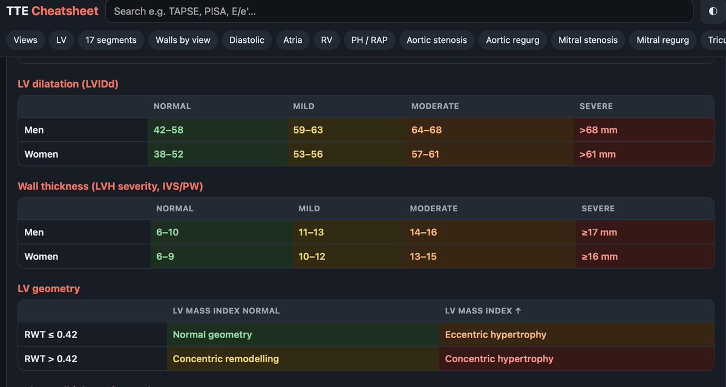Select the 14–16 moderate thickness cell
The width and height of the screenshot is (726, 387).
(489, 232)
